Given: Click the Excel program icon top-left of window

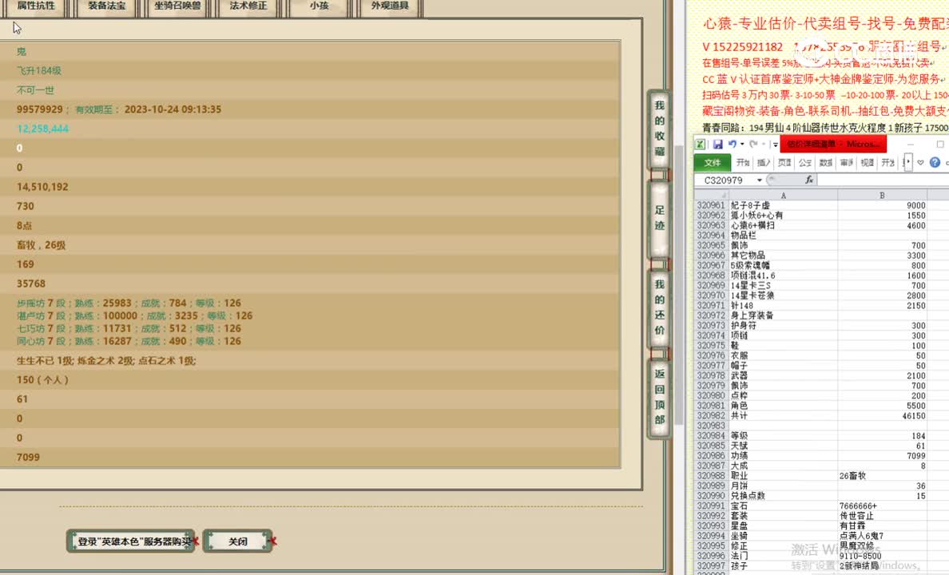Looking at the screenshot, I should coord(700,144).
